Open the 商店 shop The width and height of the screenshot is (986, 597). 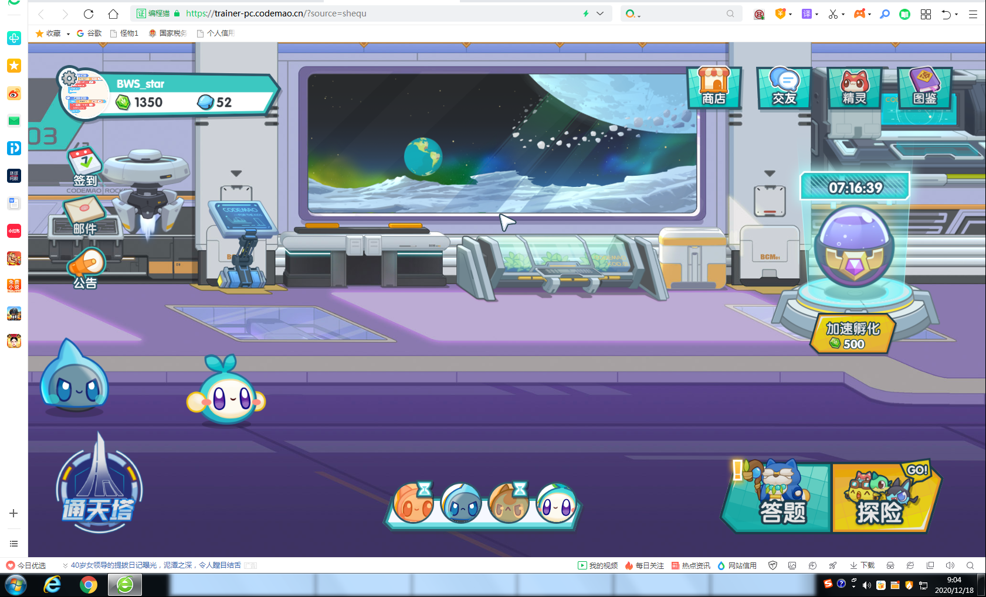(x=714, y=87)
